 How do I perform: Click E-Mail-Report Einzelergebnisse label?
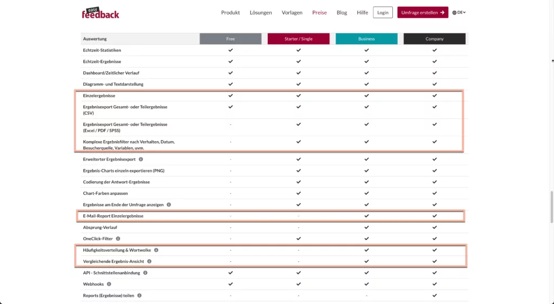(113, 216)
